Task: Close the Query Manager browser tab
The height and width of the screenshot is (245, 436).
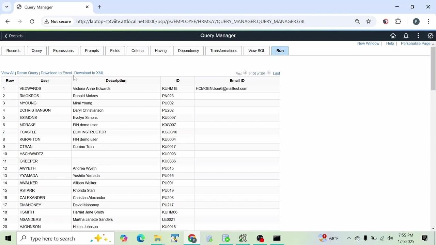Action: (x=87, y=7)
